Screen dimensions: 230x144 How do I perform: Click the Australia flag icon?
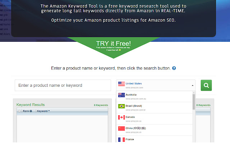coord(121,95)
